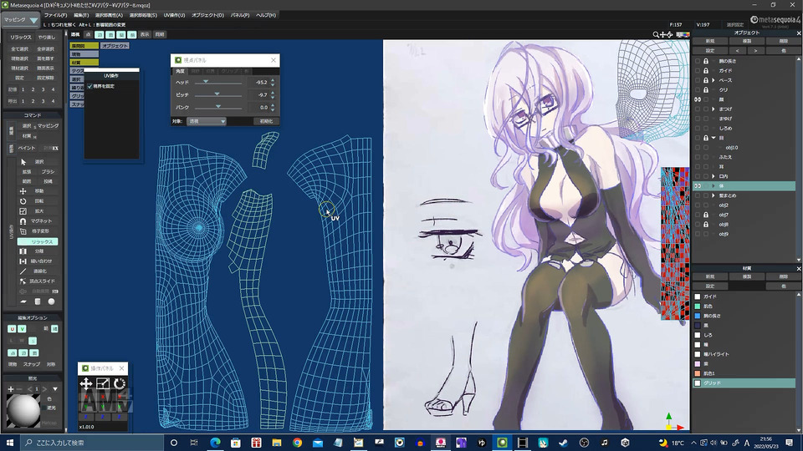803x451 pixels.
Task: Select the 回転 (rotate) tool in command panel
Action: pos(39,201)
